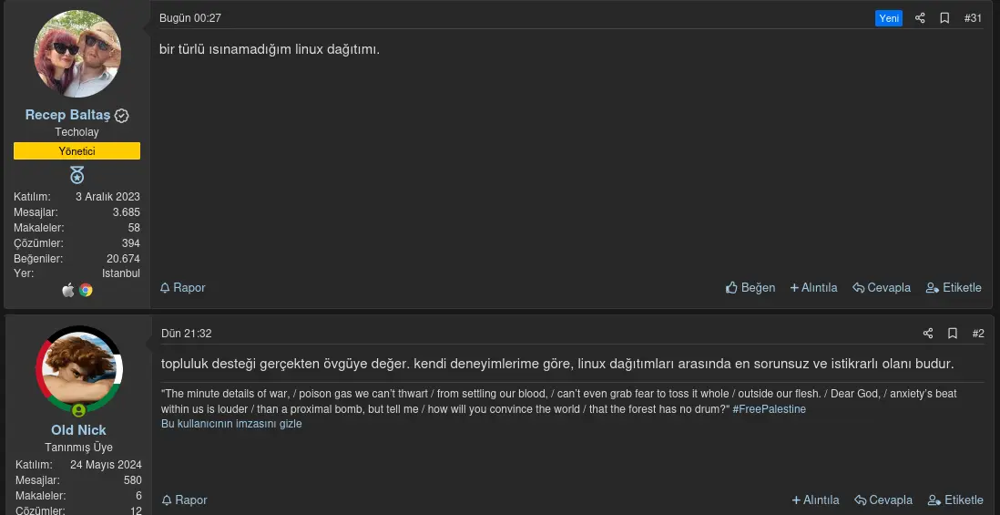Click location Istanbul
Viewport: 1000px width, 515px height.
(x=121, y=273)
